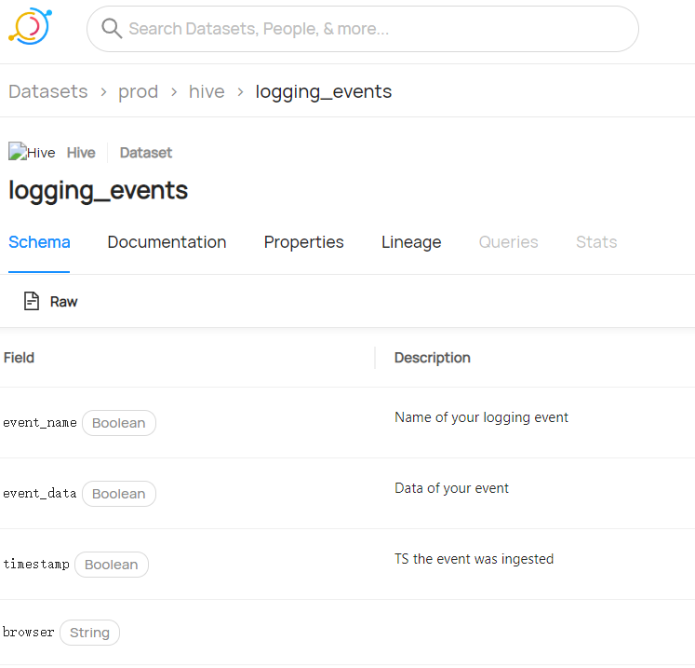Open the Properties tab
695x668 pixels.
[303, 242]
